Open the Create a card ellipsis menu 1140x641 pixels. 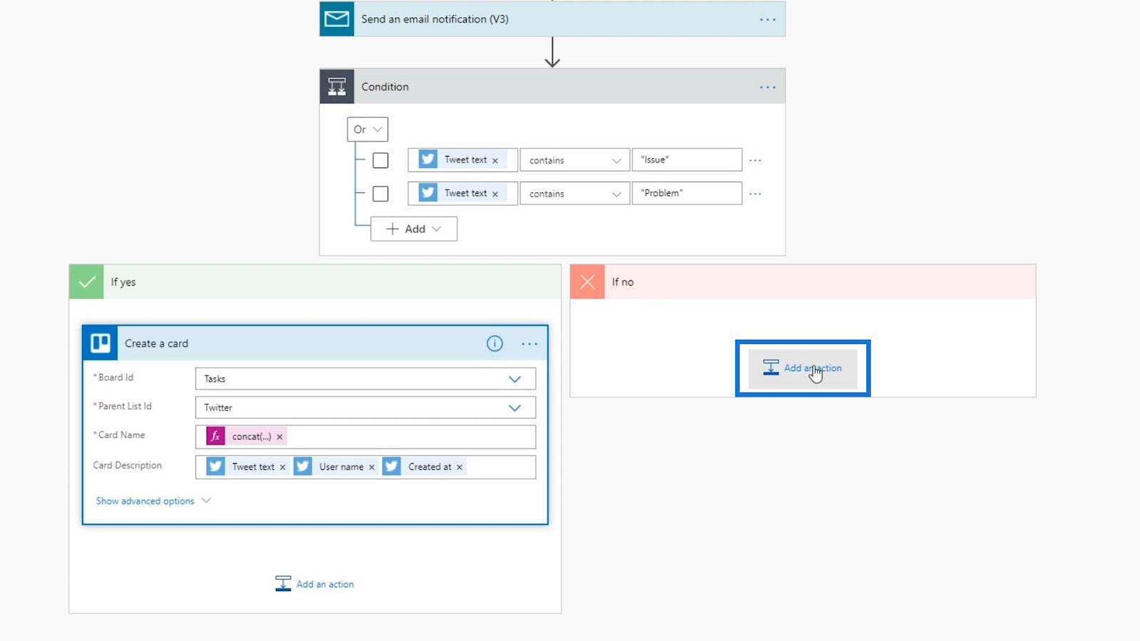pos(529,343)
